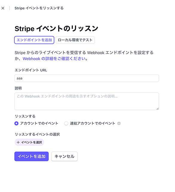
Task: Switch to the エンドポイントを追加 tab
Action: [x=34, y=40]
